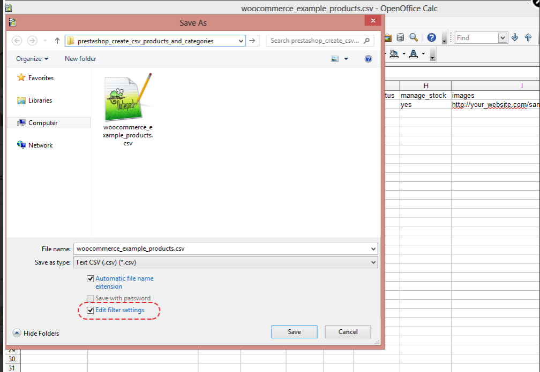Select row 30 header in Calc

(x=12, y=359)
